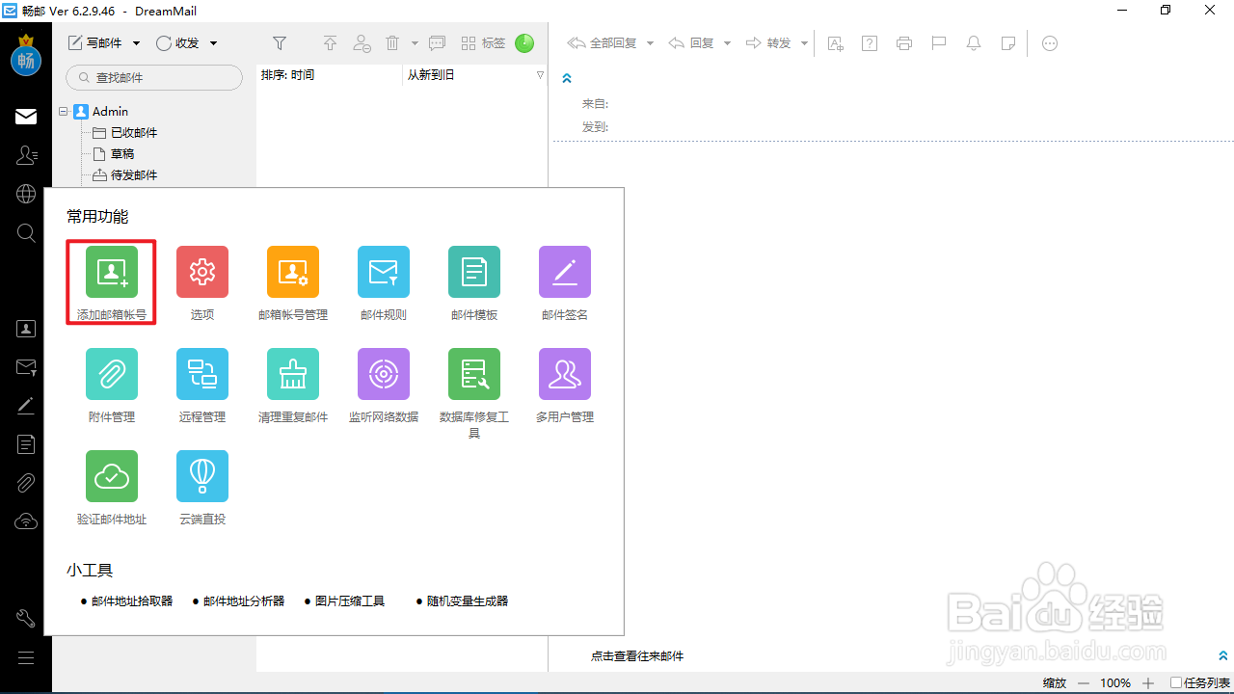
Task: Open the 全部回复 dropdown arrow
Action: 650,43
